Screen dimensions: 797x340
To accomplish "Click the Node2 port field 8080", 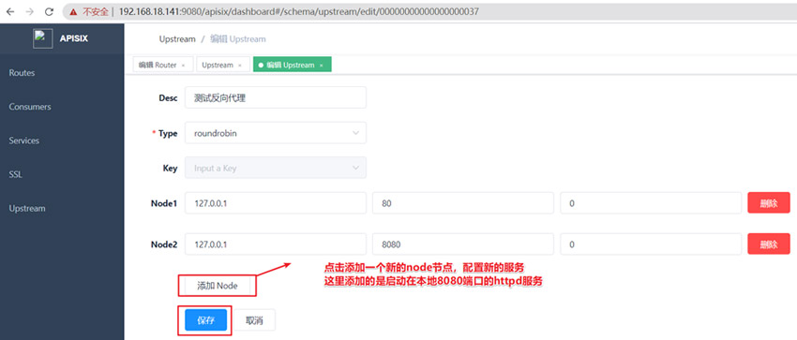I will (463, 244).
